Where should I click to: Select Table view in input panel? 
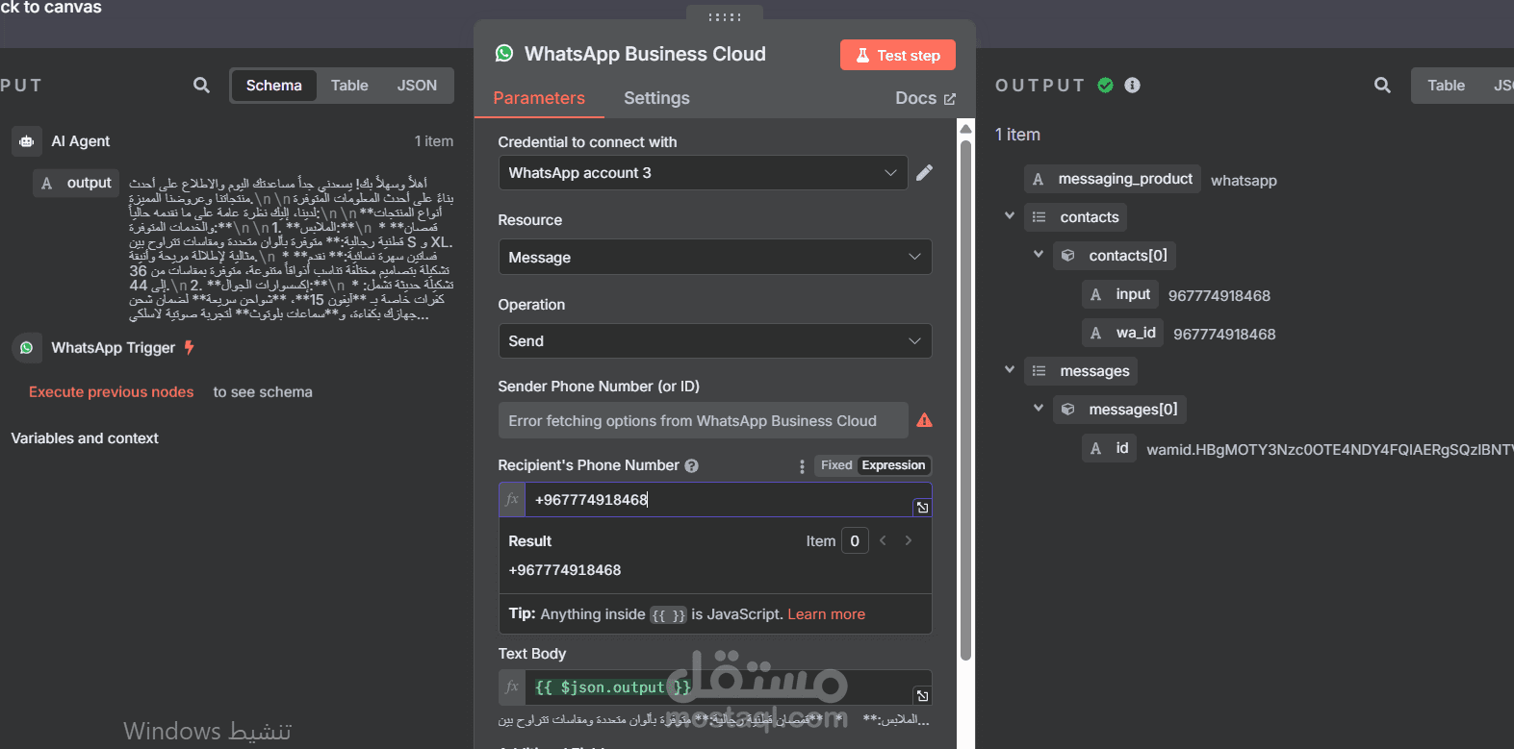point(349,86)
